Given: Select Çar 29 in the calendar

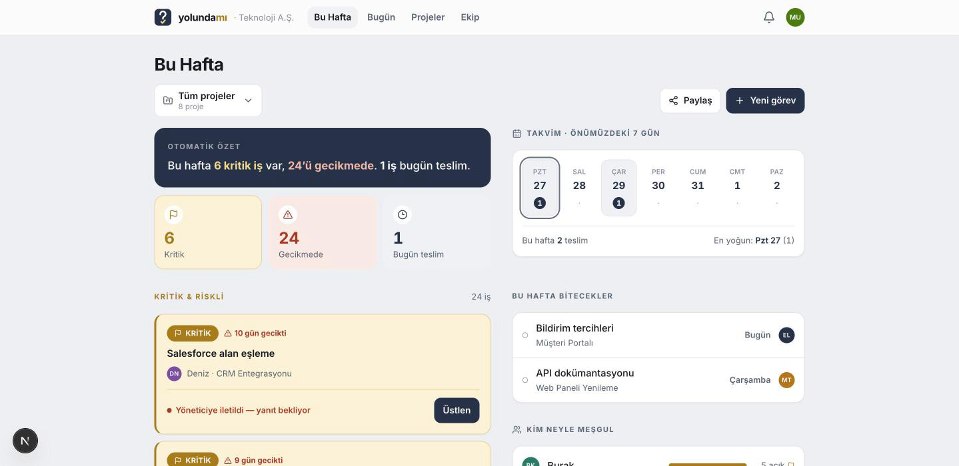Looking at the screenshot, I should coord(619,188).
